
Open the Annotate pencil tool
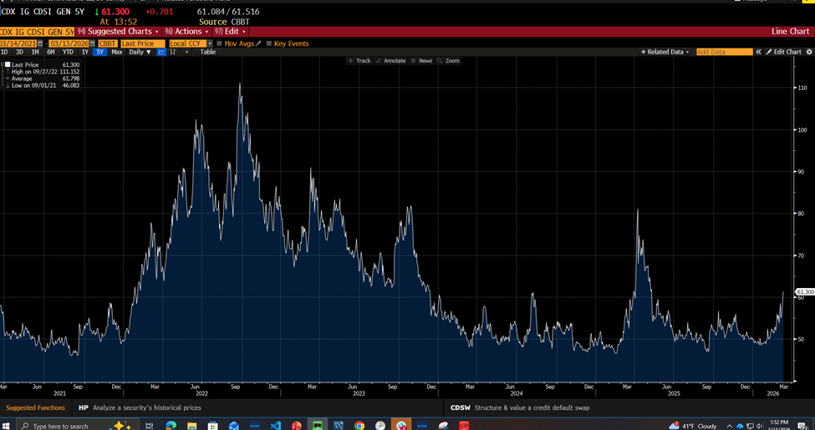tap(390, 61)
